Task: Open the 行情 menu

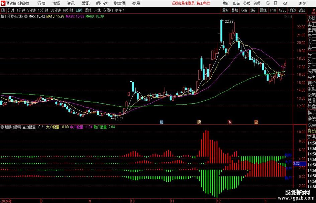Action: [41, 3]
